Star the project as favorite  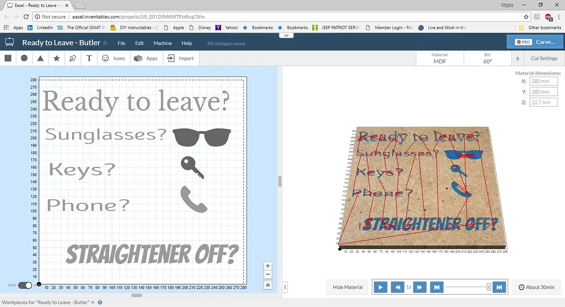pos(105,43)
